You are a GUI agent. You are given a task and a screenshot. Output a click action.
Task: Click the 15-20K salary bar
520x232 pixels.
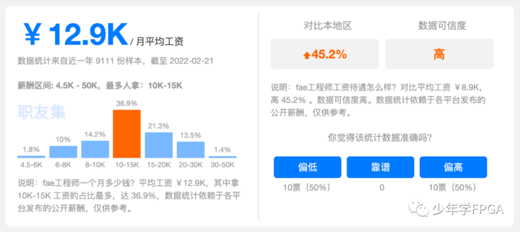click(158, 145)
